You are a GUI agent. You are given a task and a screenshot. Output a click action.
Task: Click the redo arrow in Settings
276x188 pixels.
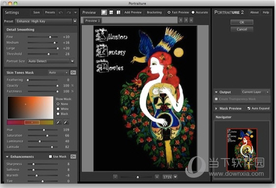tap(69, 12)
